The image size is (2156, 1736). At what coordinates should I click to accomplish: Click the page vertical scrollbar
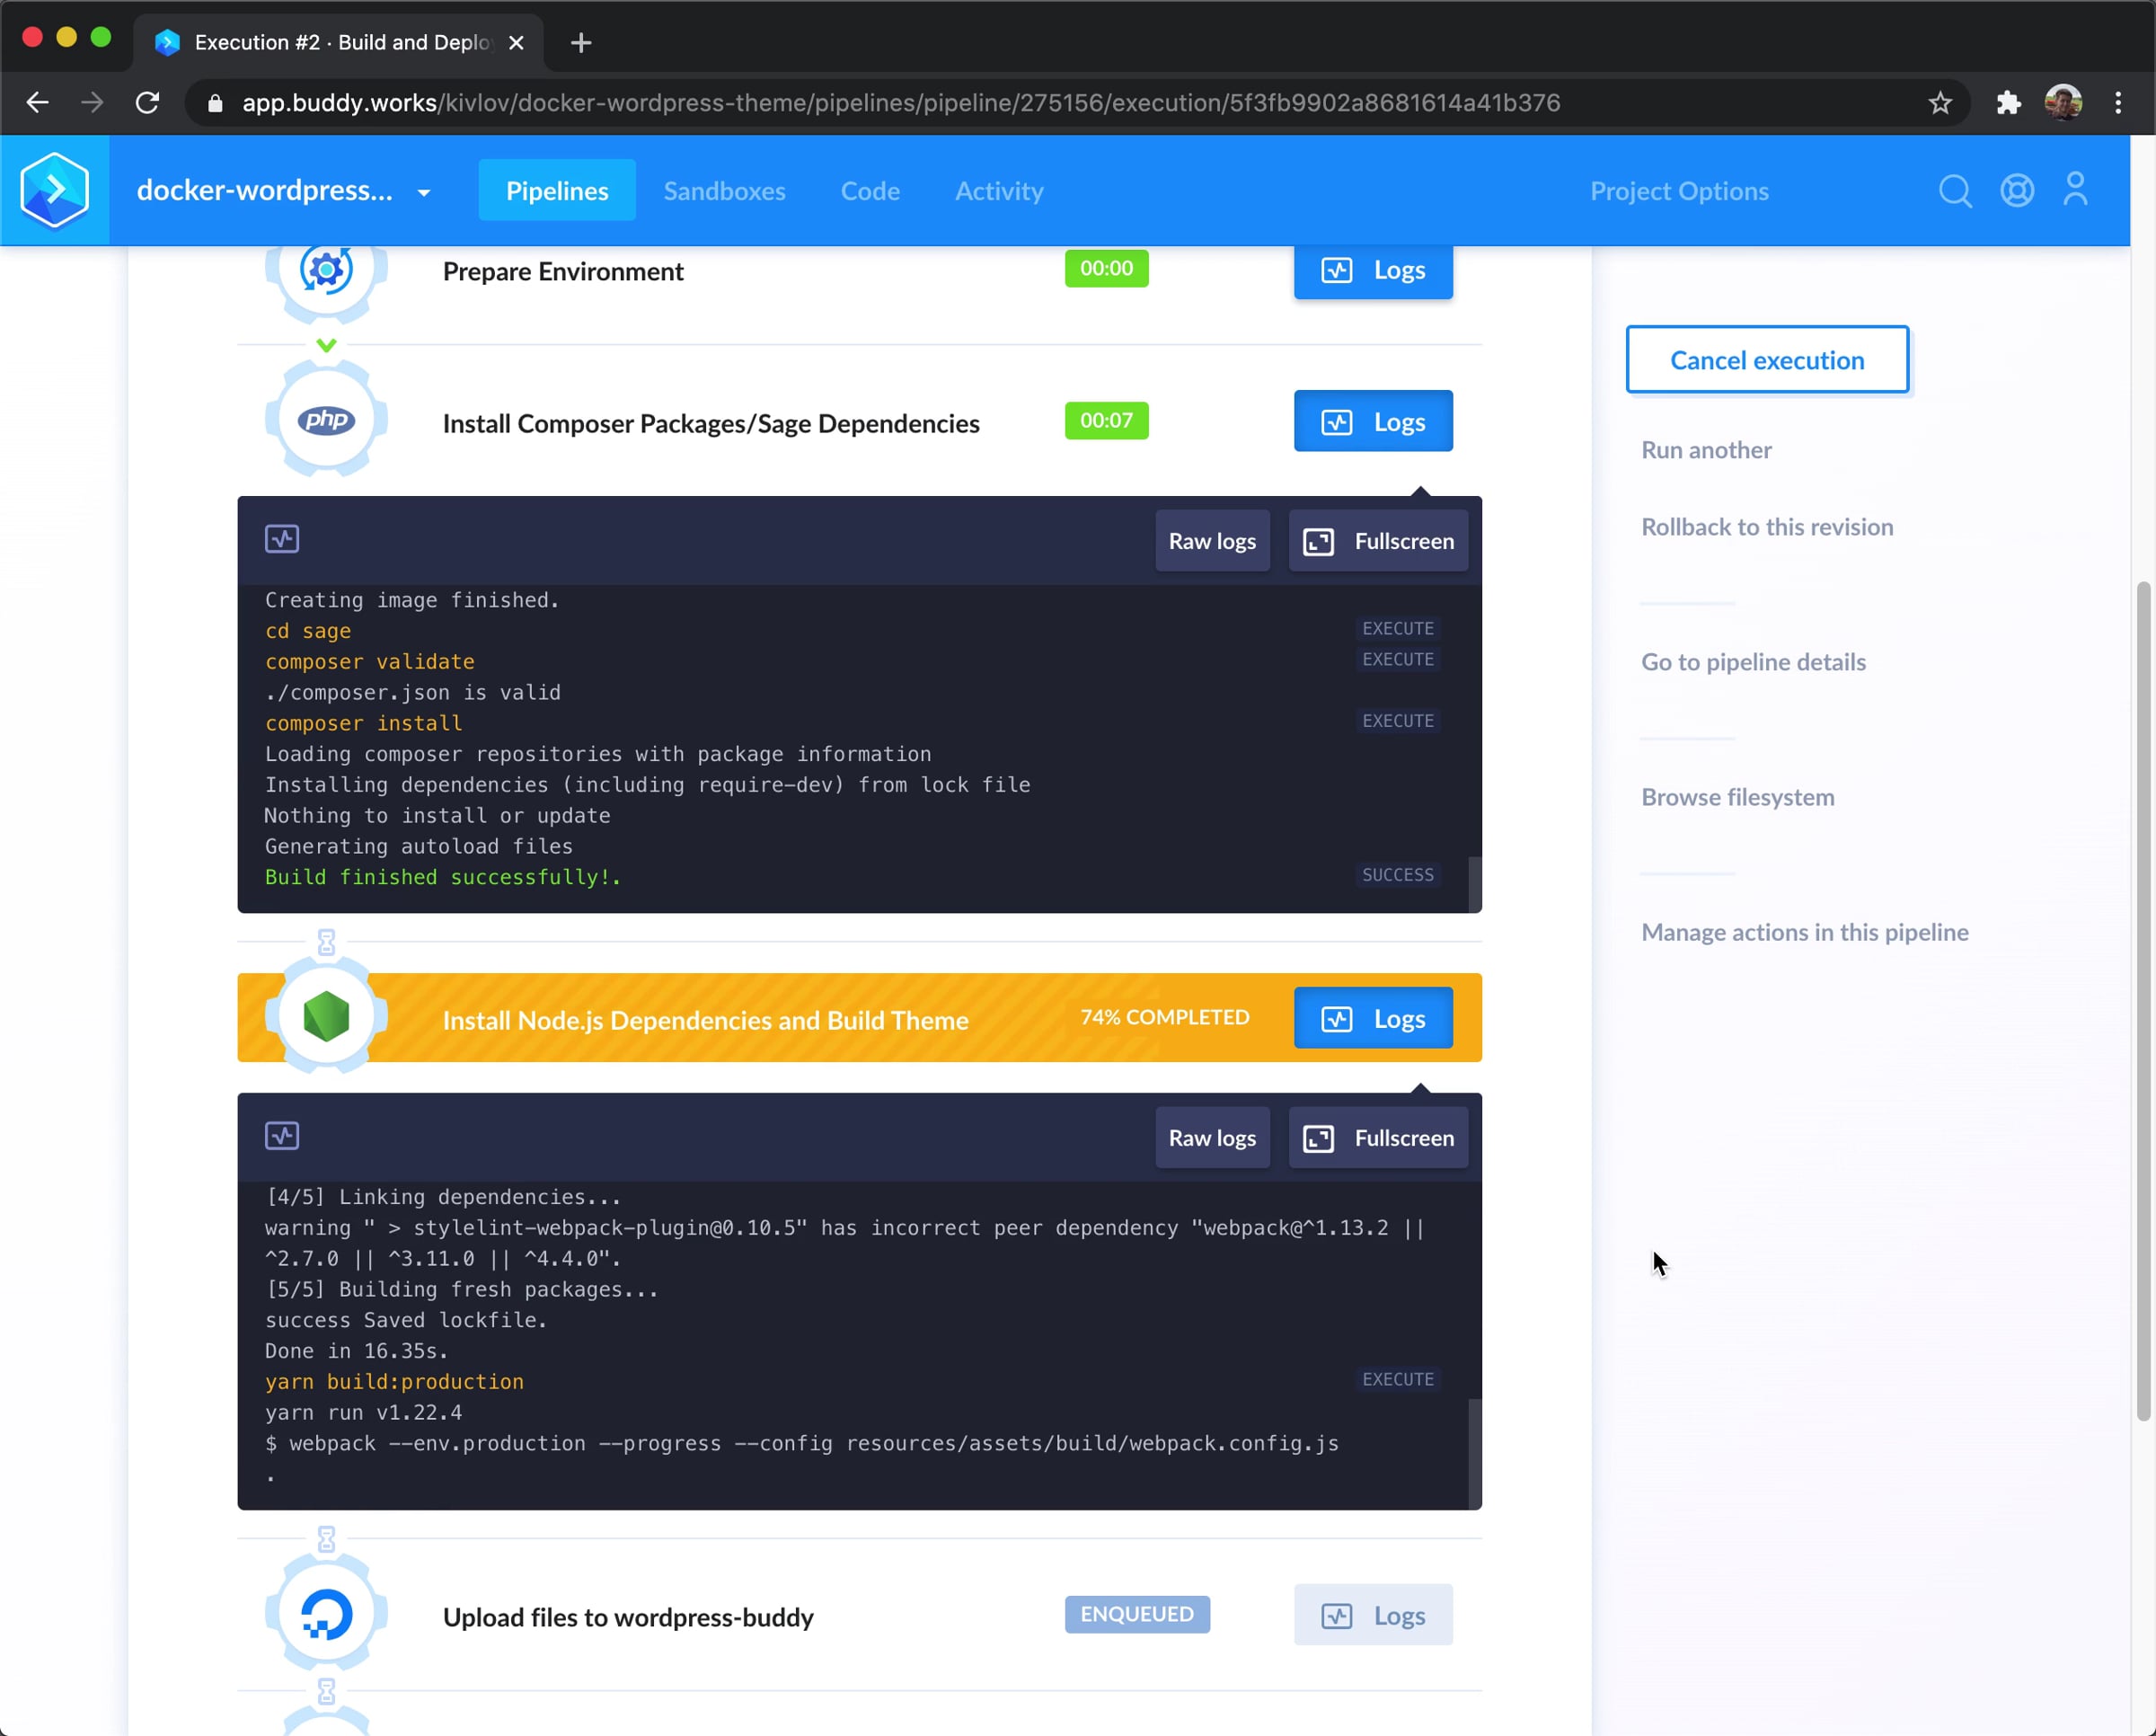coord(2143,1000)
